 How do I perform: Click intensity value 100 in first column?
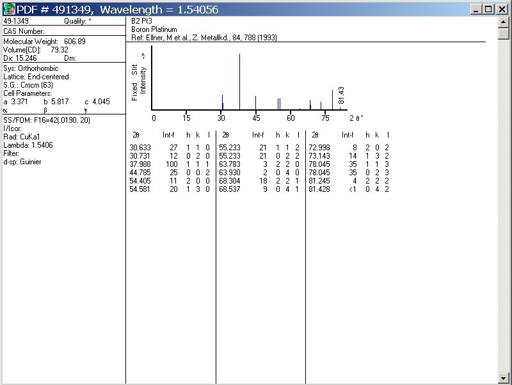[x=172, y=164]
